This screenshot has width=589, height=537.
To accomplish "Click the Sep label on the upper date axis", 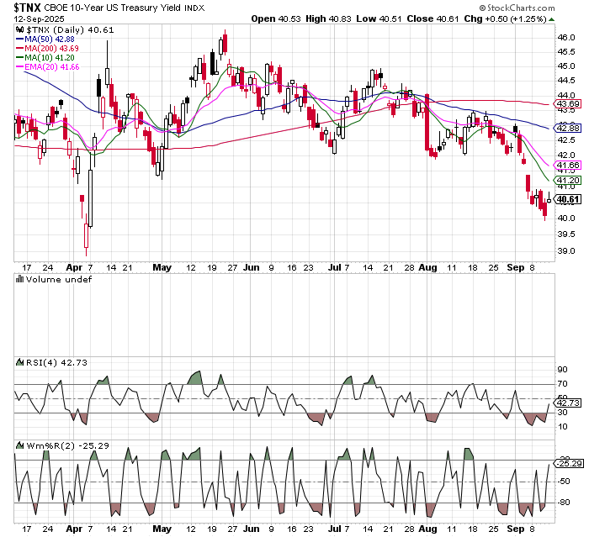I will tap(515, 267).
